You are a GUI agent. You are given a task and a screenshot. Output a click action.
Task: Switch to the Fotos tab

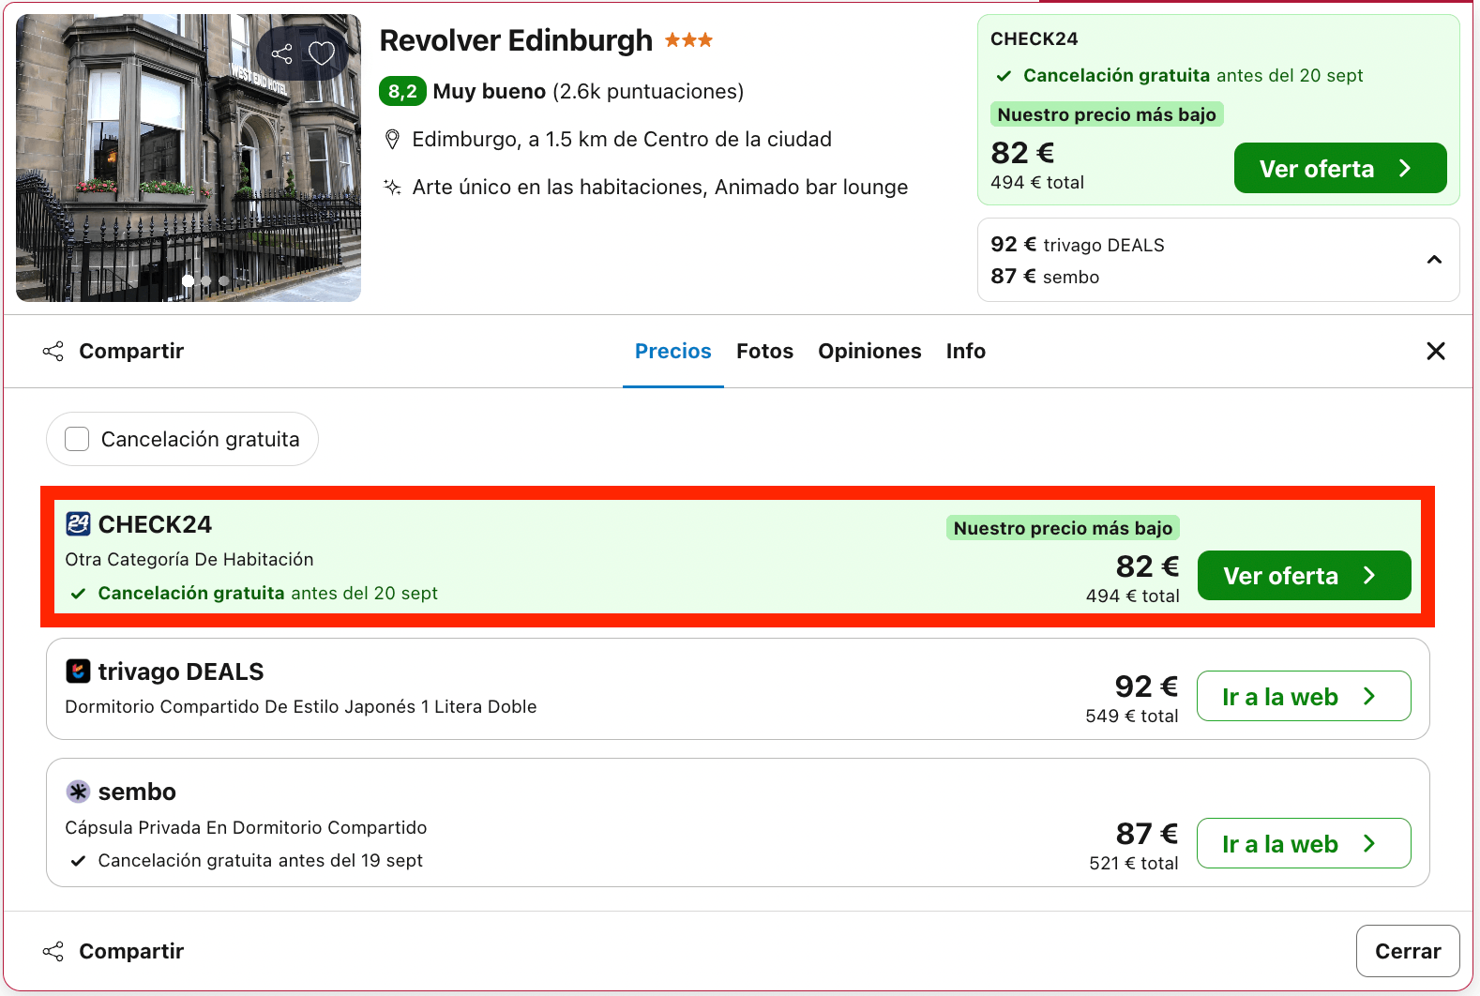[x=764, y=351]
